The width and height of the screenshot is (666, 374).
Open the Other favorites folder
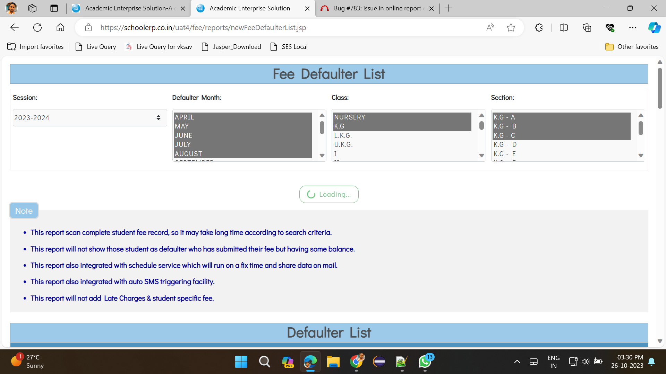(632, 47)
